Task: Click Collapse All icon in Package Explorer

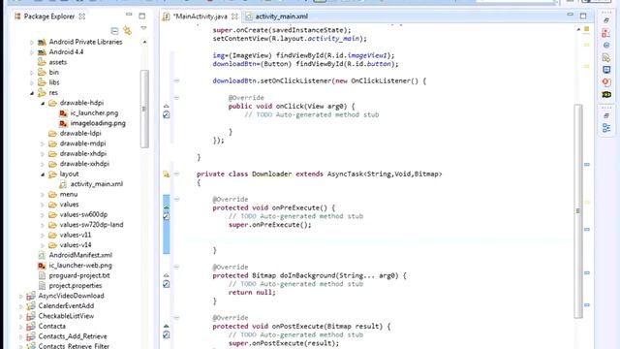Action: pyautogui.click(x=114, y=31)
